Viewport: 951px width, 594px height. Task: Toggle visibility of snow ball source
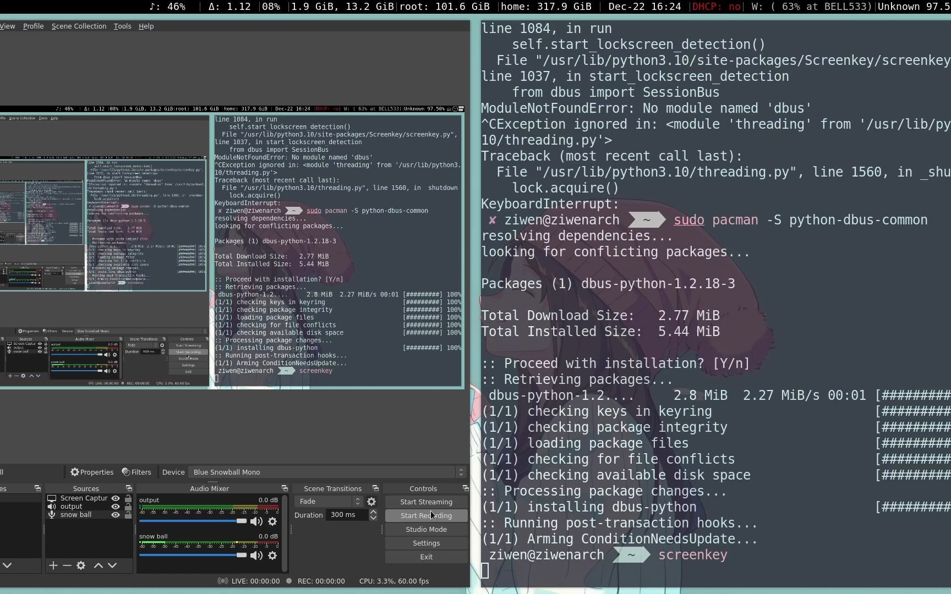116,515
